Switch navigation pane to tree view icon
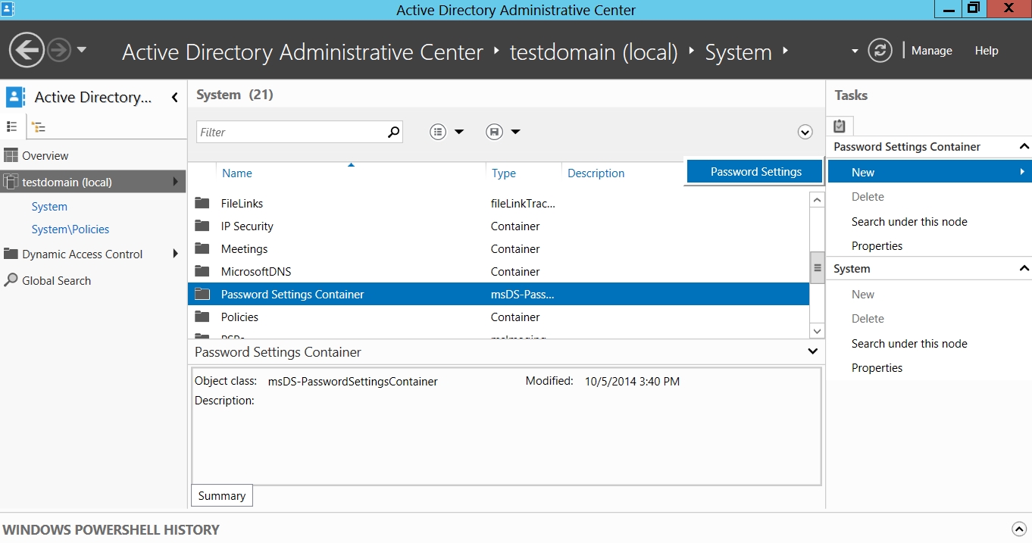 point(39,127)
